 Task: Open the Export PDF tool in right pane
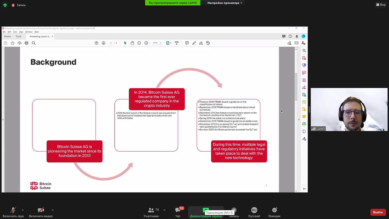point(304,65)
